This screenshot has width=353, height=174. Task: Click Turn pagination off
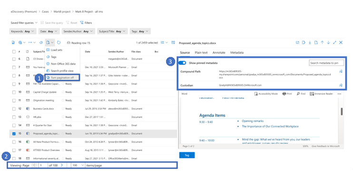[62, 78]
